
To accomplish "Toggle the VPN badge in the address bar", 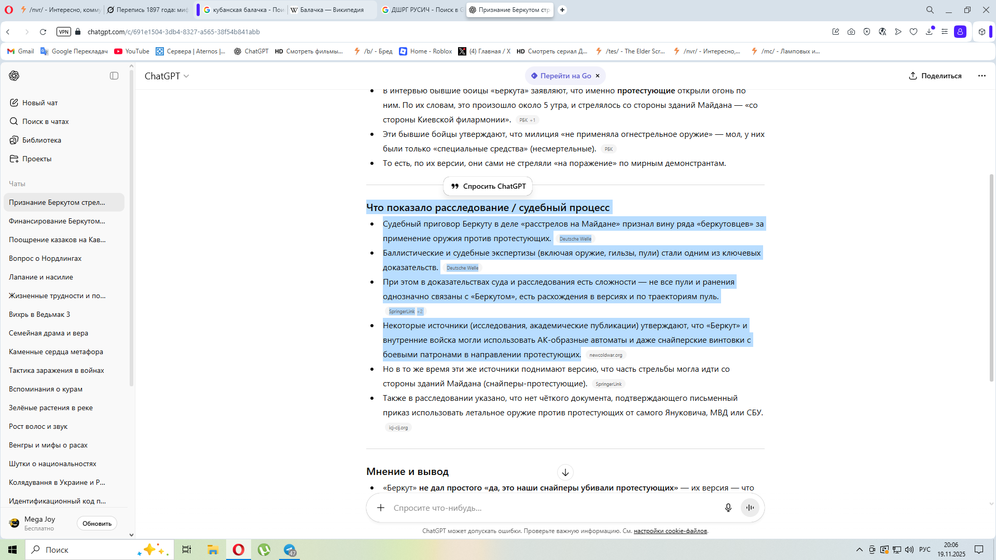I will click(x=63, y=32).
